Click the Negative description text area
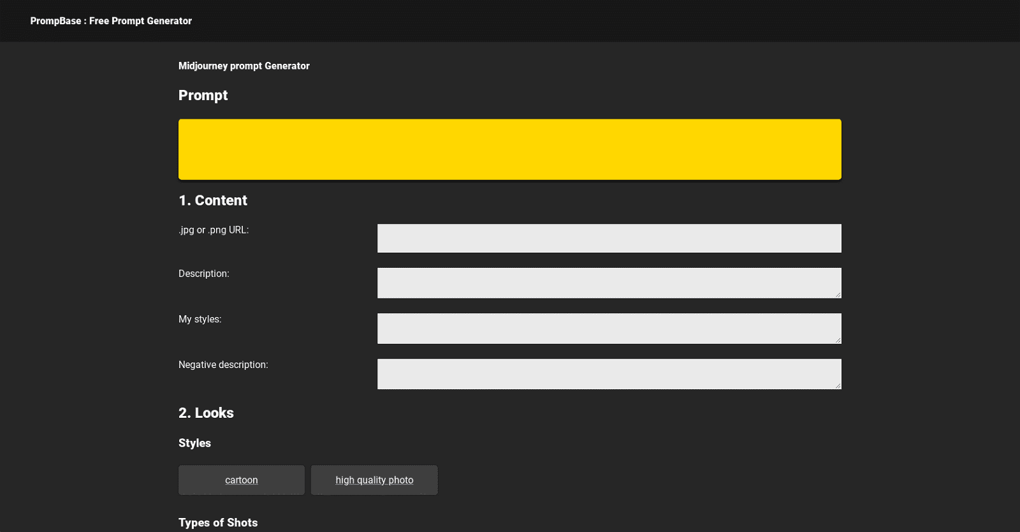Screen dimensions: 1020x532 click(x=609, y=374)
